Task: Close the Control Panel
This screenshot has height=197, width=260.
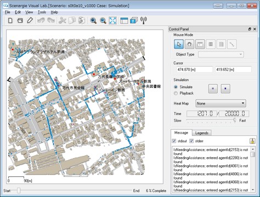Action: pos(255,29)
